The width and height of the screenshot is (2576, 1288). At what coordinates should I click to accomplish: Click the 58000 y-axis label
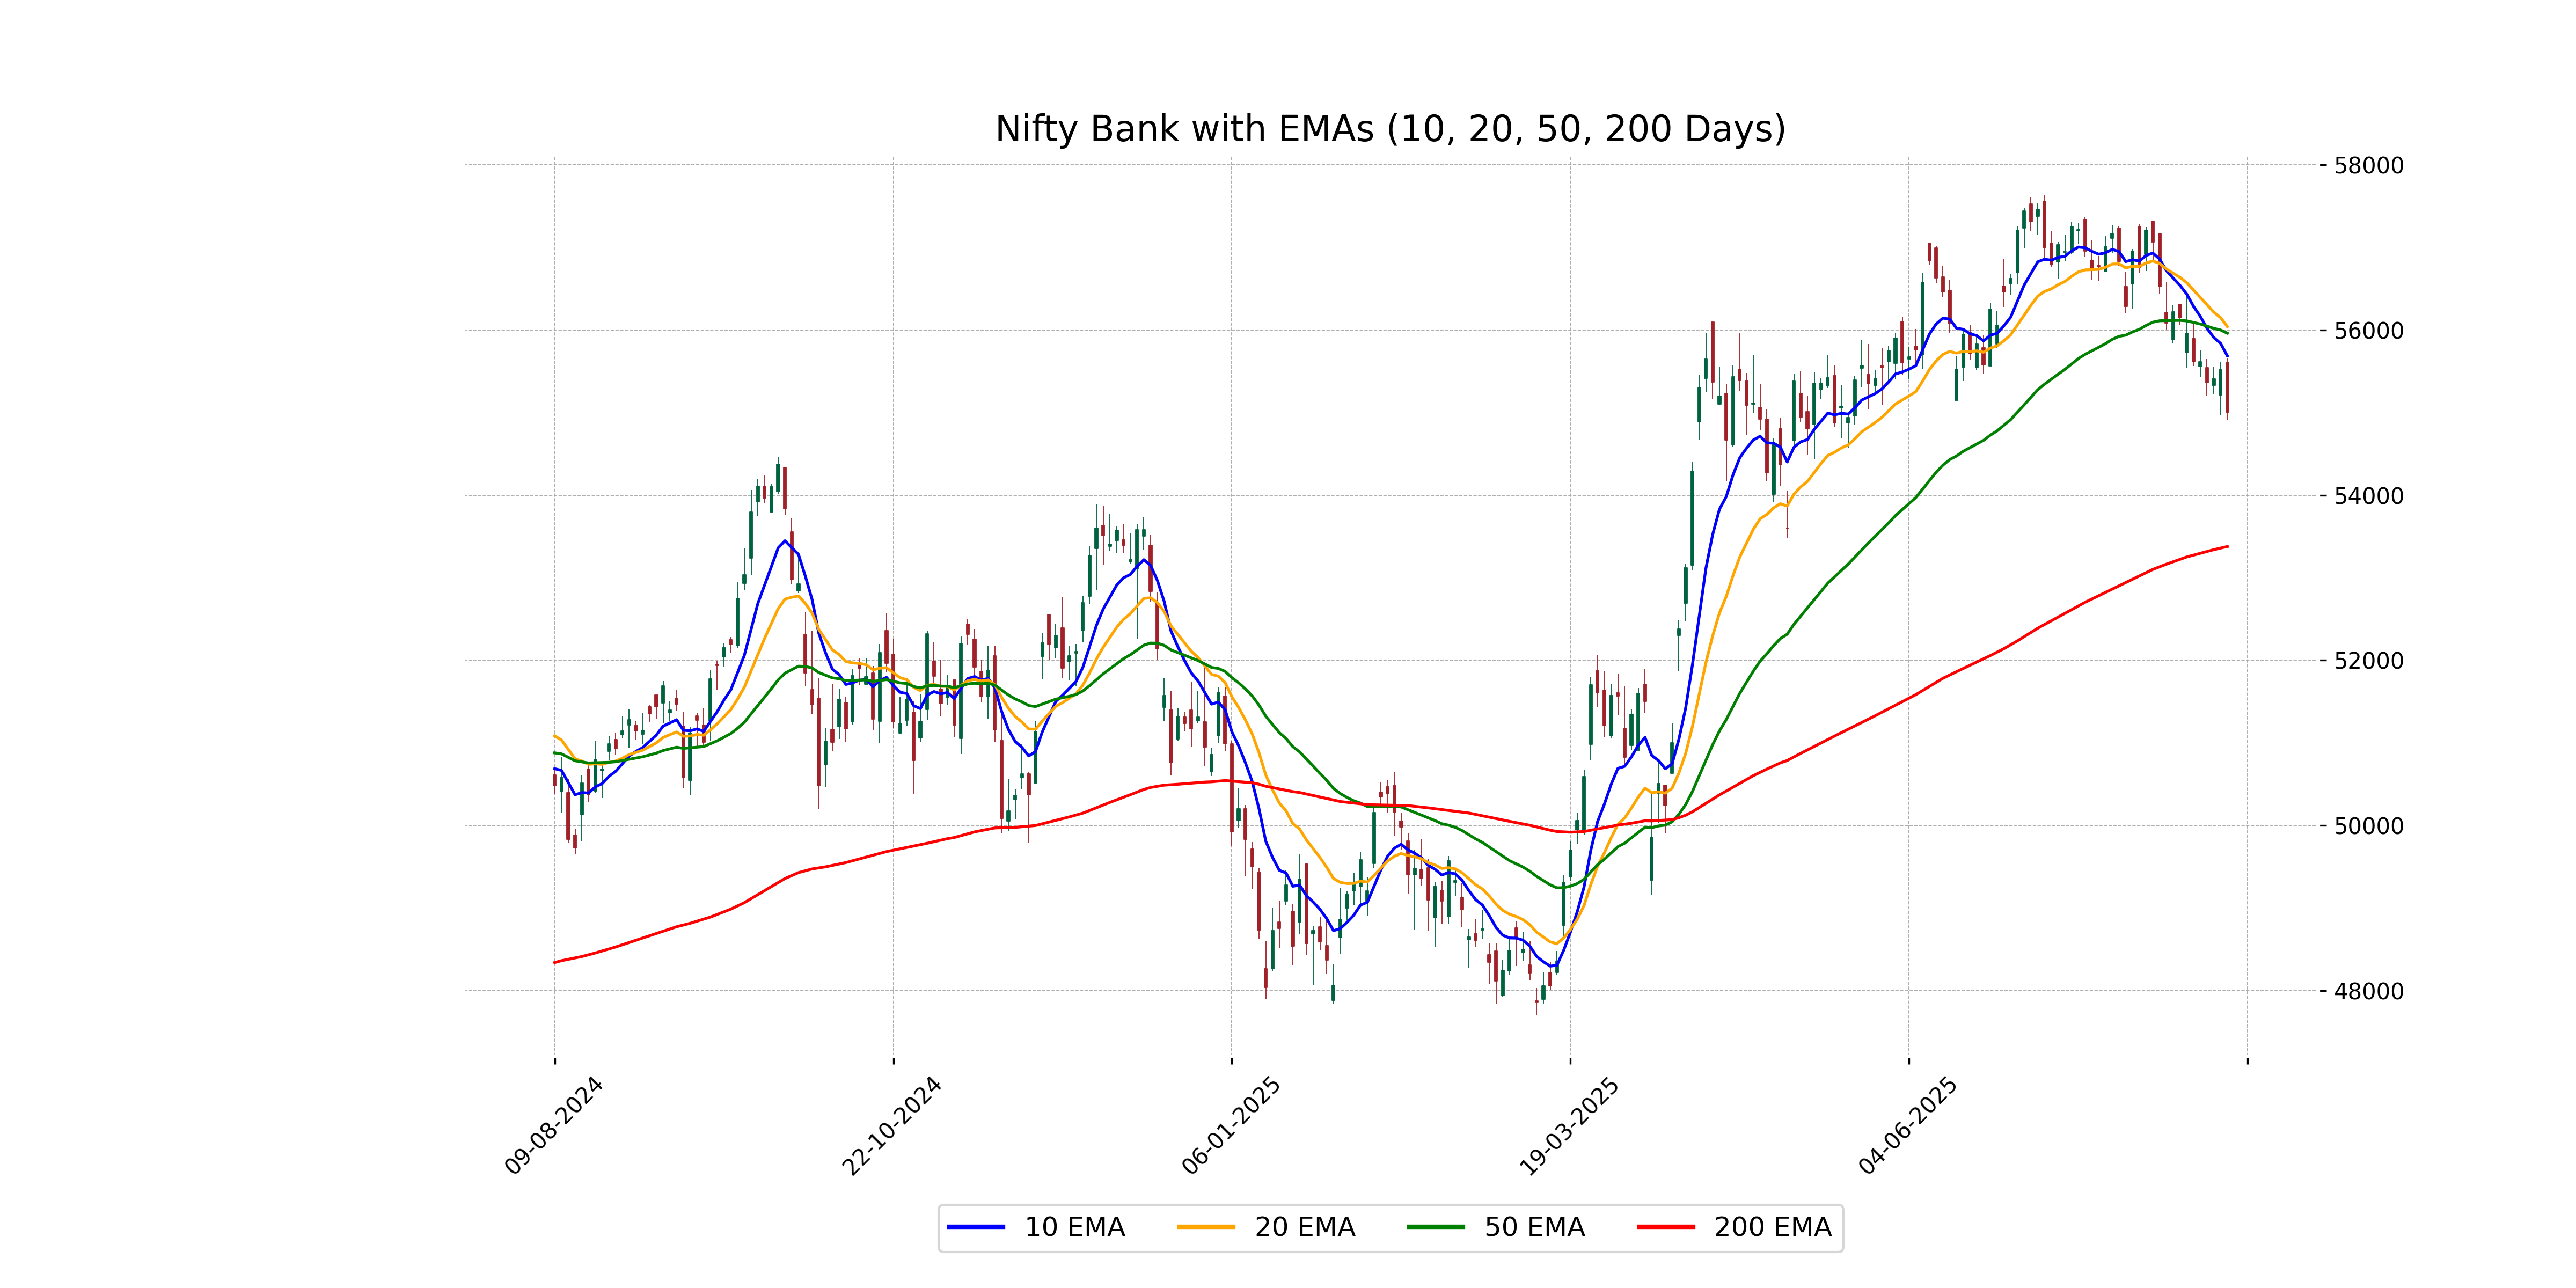coord(2368,166)
